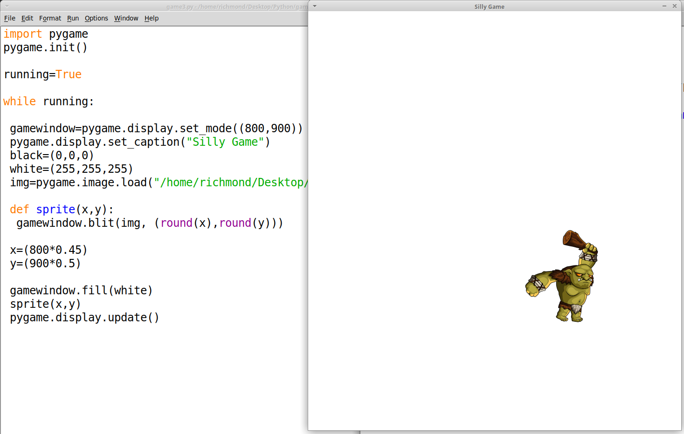Screen dimensions: 684x434
Task: Open the Format menu
Action: point(50,18)
